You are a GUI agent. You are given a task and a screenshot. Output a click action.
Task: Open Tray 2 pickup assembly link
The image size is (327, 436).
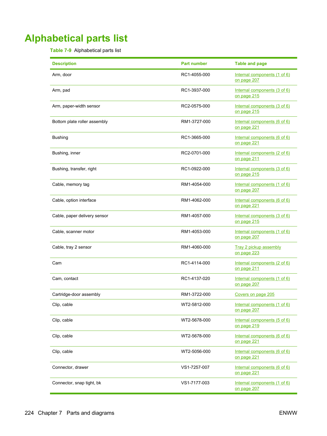point(258,250)
